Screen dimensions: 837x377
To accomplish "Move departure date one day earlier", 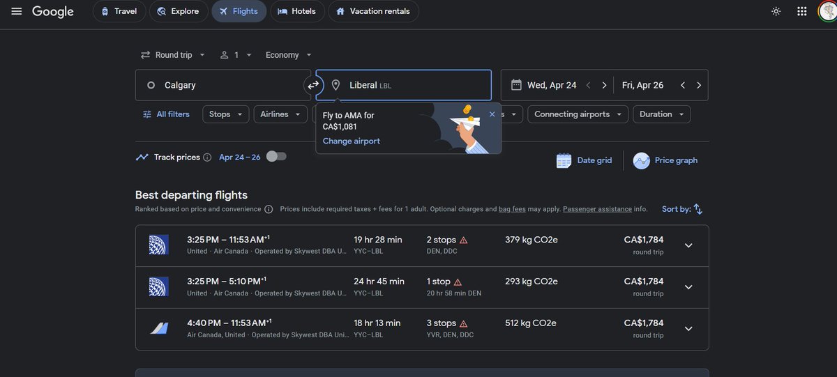I will pyautogui.click(x=588, y=85).
